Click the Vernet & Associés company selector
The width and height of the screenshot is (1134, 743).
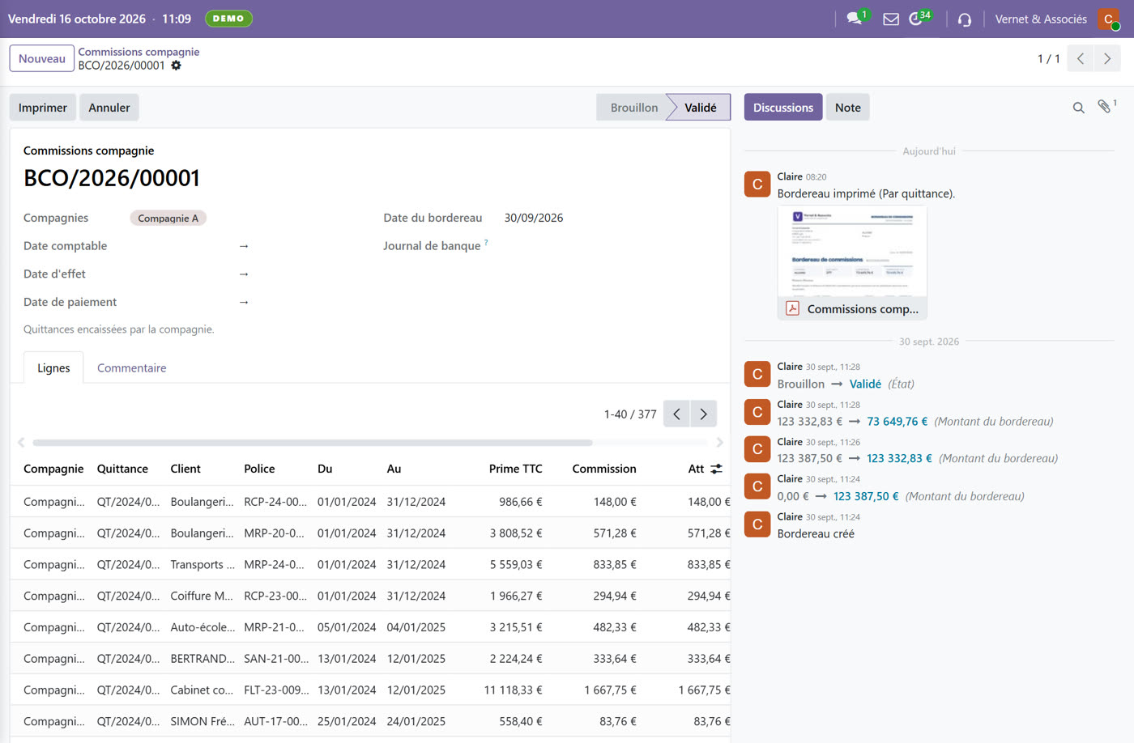[1041, 19]
